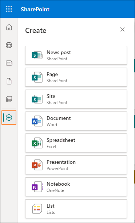Open My files page icon in sidebar
Screen dimensions: 135x223
(9, 81)
